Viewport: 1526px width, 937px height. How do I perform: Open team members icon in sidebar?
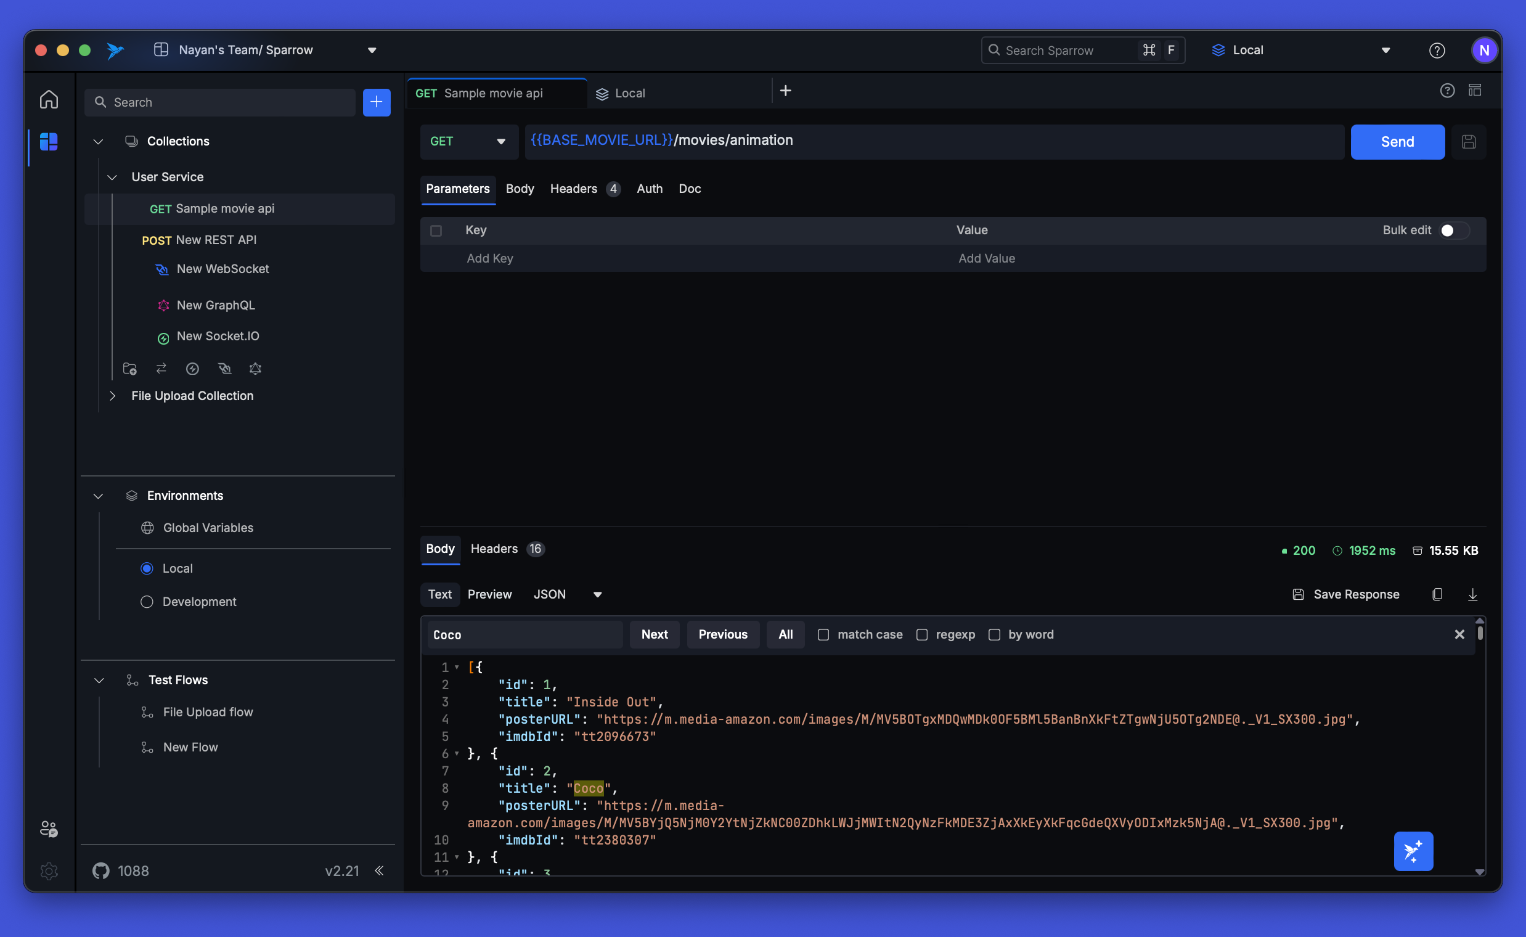tap(49, 829)
